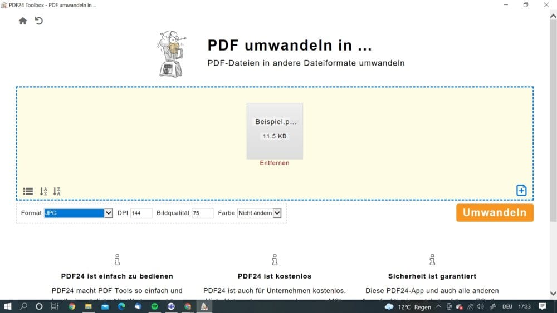Open Task View in the taskbar
Viewport: 557px width, 313px height.
coord(55,306)
